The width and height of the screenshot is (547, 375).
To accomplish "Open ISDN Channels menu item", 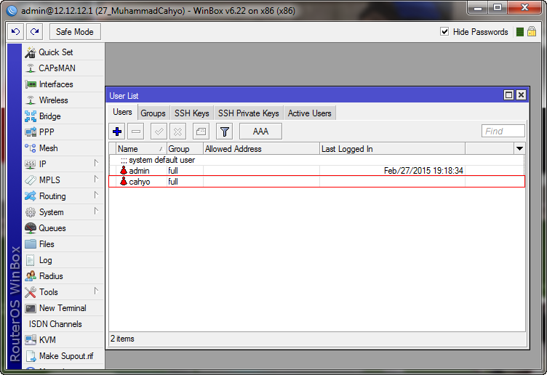I will tap(63, 324).
